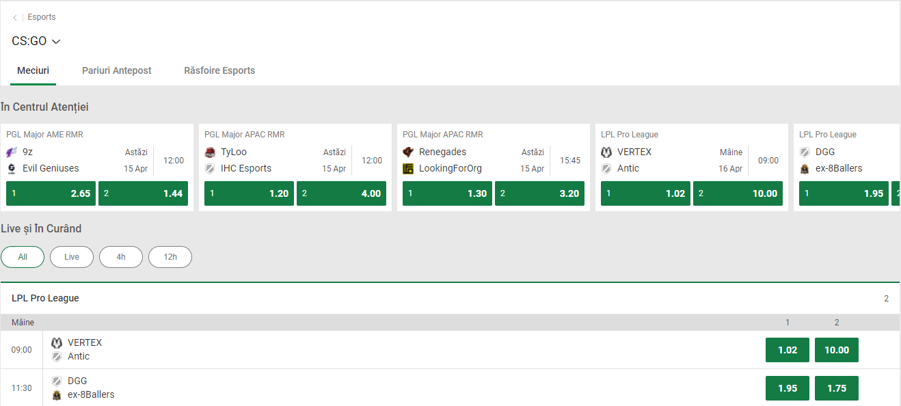Click the Antic logo in the 09:00 match row

pos(57,357)
